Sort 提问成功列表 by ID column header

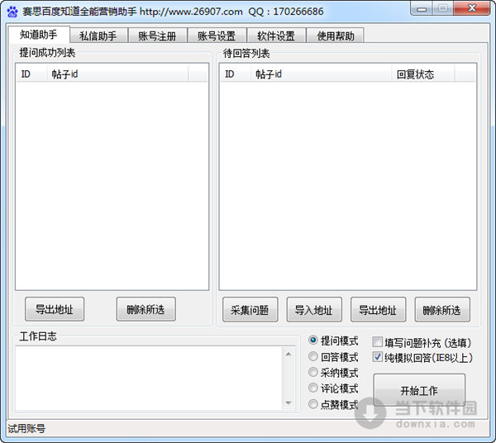(x=31, y=74)
